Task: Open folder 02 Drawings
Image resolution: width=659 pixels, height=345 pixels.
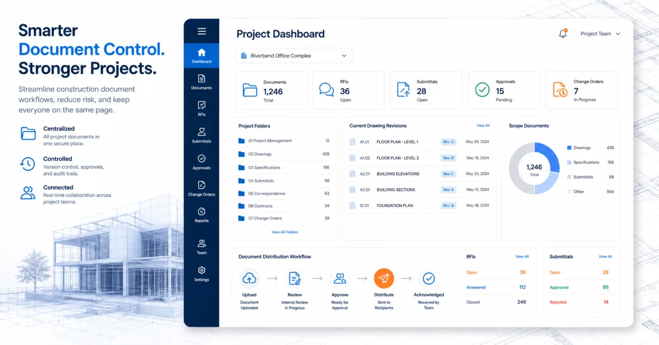Action: click(284, 154)
